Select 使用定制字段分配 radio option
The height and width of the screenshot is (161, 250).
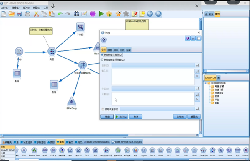[102, 60]
